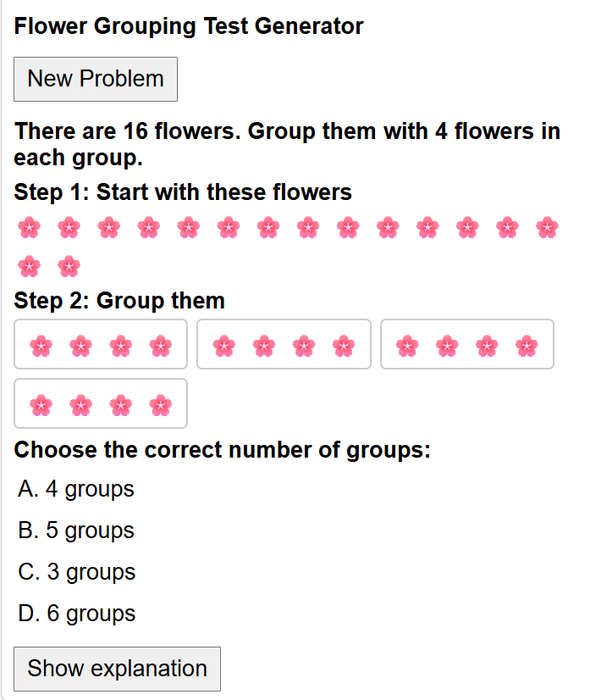
Task: Click the second flower in Step 1's second row
Action: (69, 267)
